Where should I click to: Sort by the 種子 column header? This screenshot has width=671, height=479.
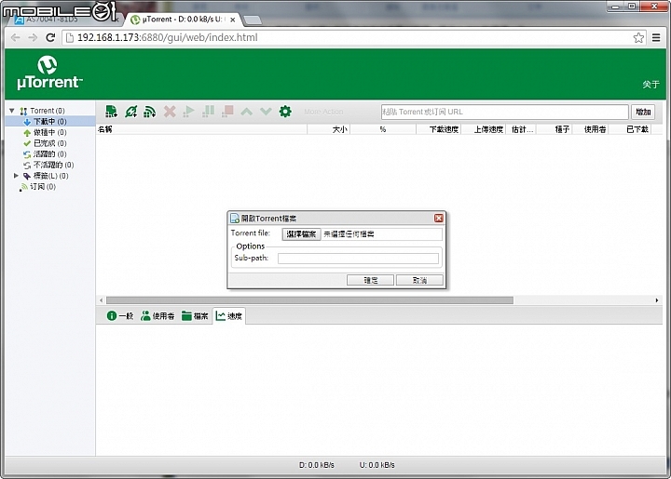pos(555,129)
